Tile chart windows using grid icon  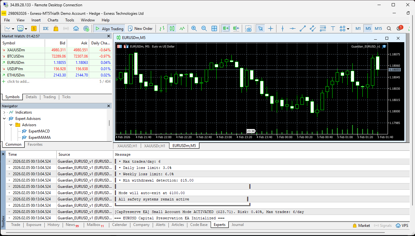click(214, 28)
